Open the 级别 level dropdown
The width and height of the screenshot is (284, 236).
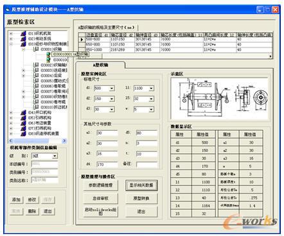click(55, 156)
